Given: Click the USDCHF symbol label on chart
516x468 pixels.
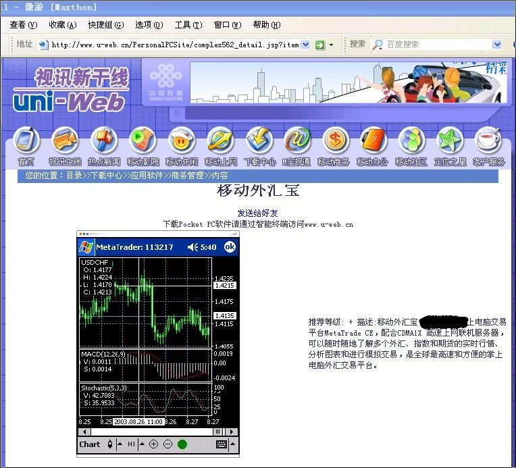Looking at the screenshot, I should (x=95, y=262).
